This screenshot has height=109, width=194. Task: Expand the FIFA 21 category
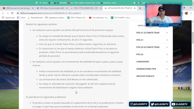tap(152, 40)
